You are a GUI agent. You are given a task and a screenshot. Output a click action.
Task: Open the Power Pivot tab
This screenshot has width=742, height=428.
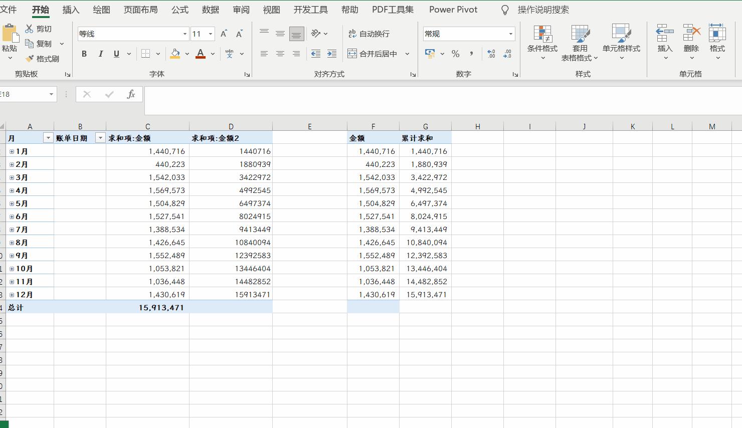pyautogui.click(x=453, y=9)
